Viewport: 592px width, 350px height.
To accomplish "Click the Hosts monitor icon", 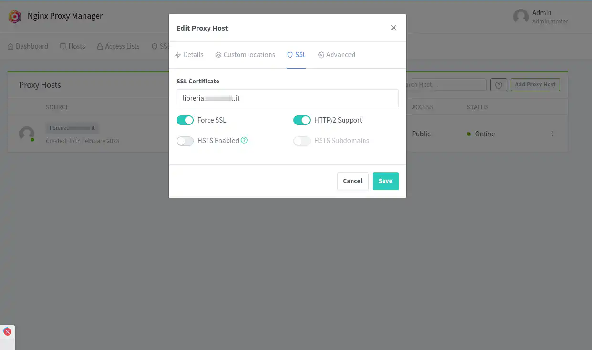I will [x=63, y=47].
